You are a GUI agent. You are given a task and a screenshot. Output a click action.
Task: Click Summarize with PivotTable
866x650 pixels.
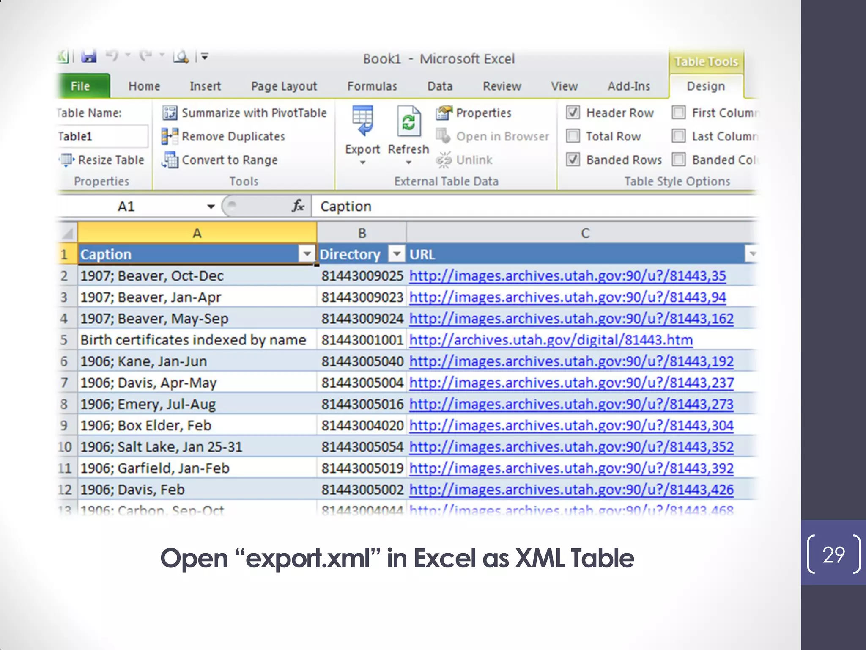pyautogui.click(x=244, y=113)
